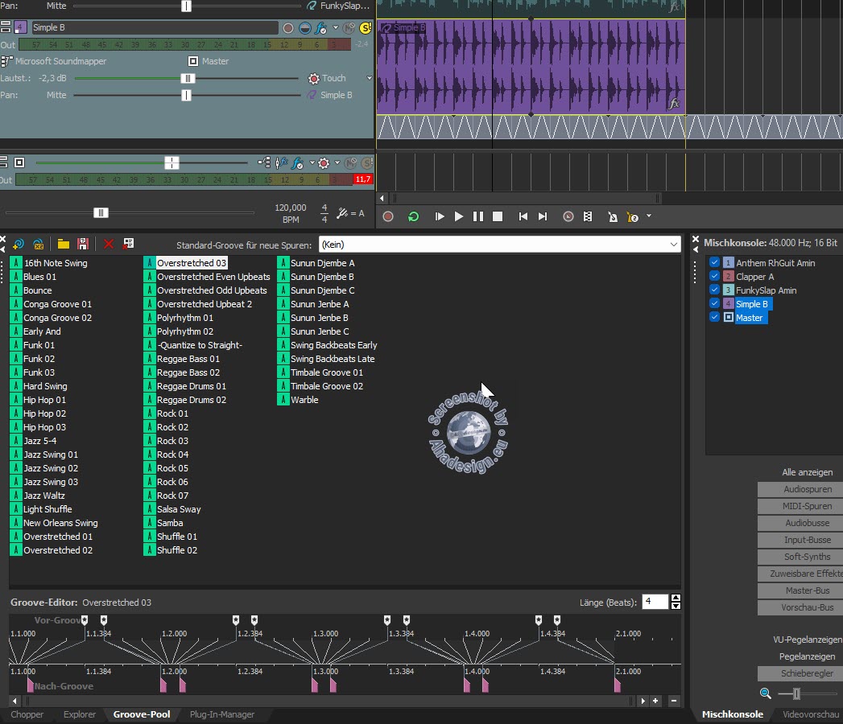This screenshot has height=724, width=843.
Task: Switch to the Plug-In-Manager tab
Action: 222,714
